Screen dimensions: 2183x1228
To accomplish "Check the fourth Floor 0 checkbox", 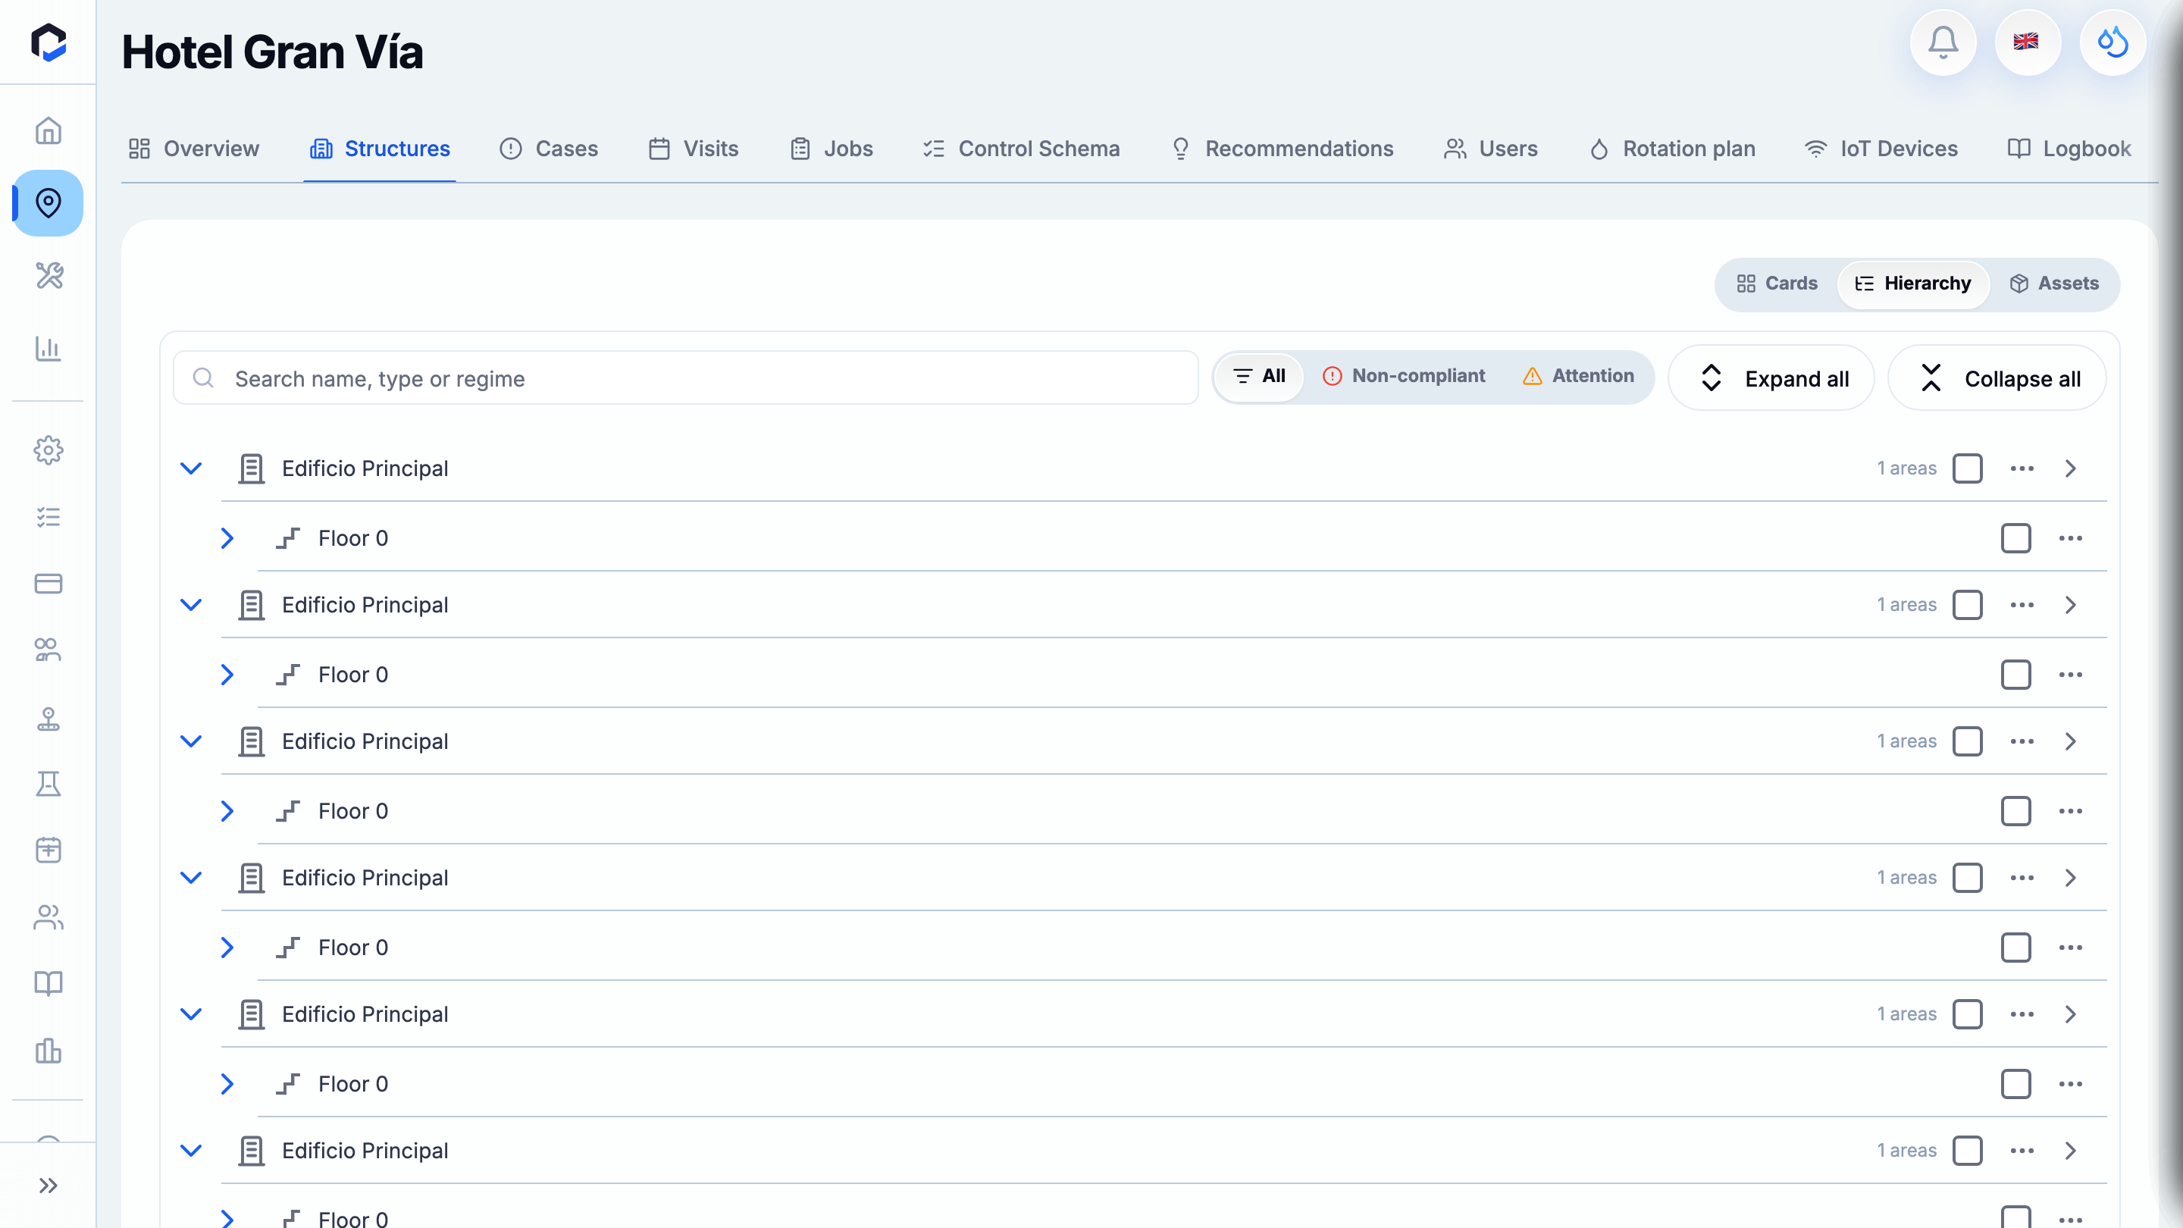I will pyautogui.click(x=2015, y=948).
